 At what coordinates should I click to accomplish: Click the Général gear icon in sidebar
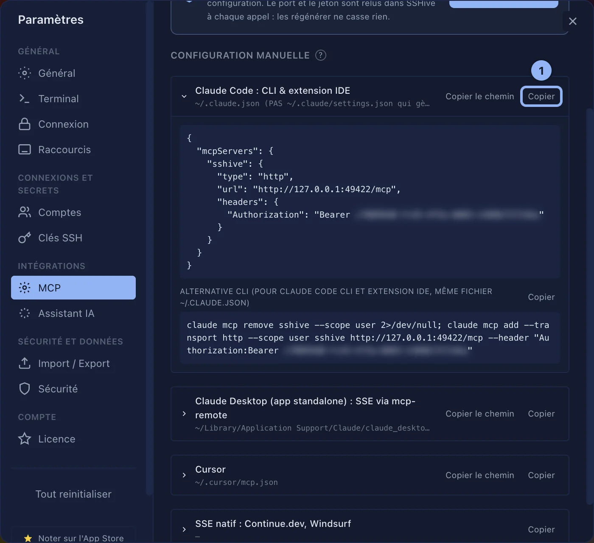point(25,73)
